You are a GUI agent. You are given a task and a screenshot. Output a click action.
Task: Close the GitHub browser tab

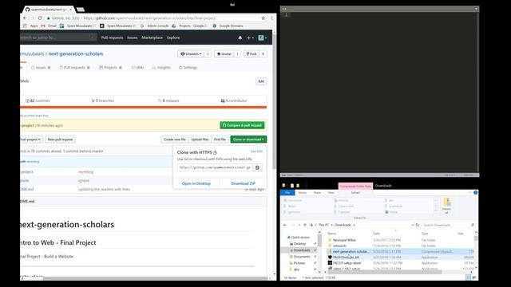point(71,10)
